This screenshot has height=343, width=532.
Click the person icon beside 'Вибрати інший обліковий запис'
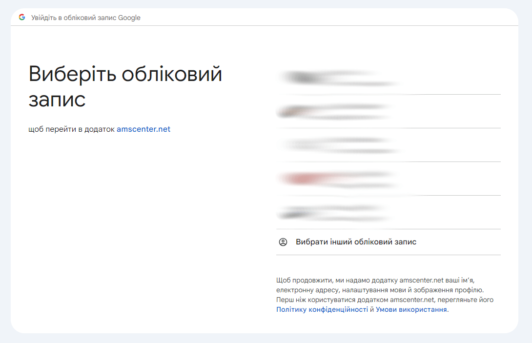tap(283, 242)
